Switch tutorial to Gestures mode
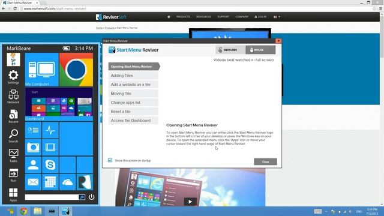The image size is (384, 216). pos(230,50)
